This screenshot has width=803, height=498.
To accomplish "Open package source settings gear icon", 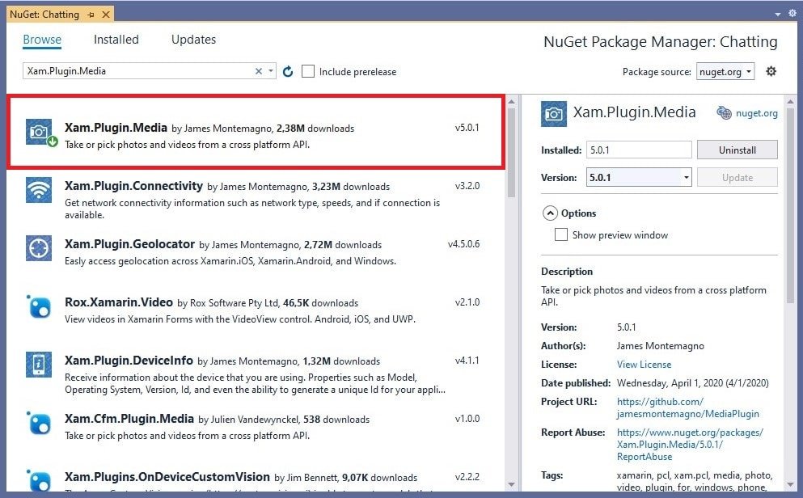I will [771, 71].
